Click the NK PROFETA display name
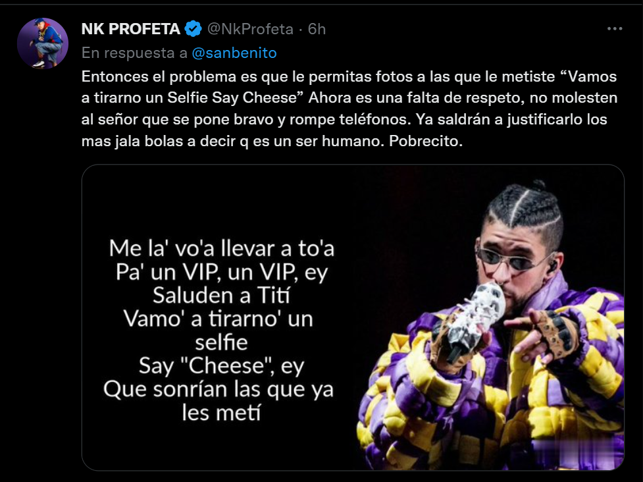Screen dimensions: 643x482 pyautogui.click(x=130, y=29)
